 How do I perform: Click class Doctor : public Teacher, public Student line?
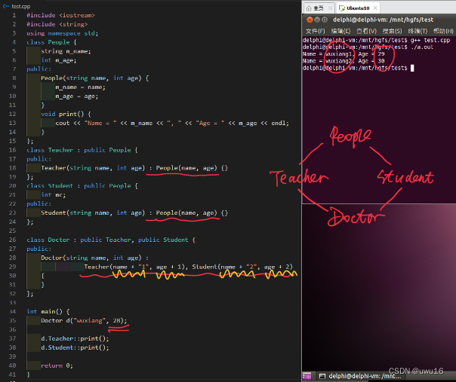[x=111, y=240]
